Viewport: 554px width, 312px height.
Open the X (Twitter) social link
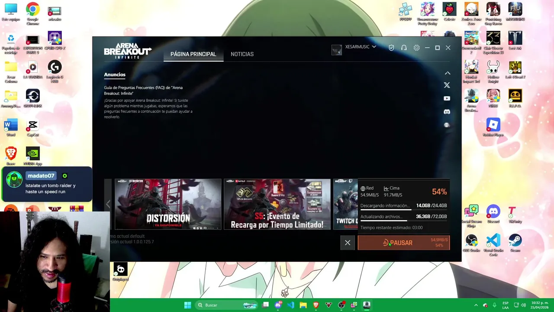pos(447,85)
